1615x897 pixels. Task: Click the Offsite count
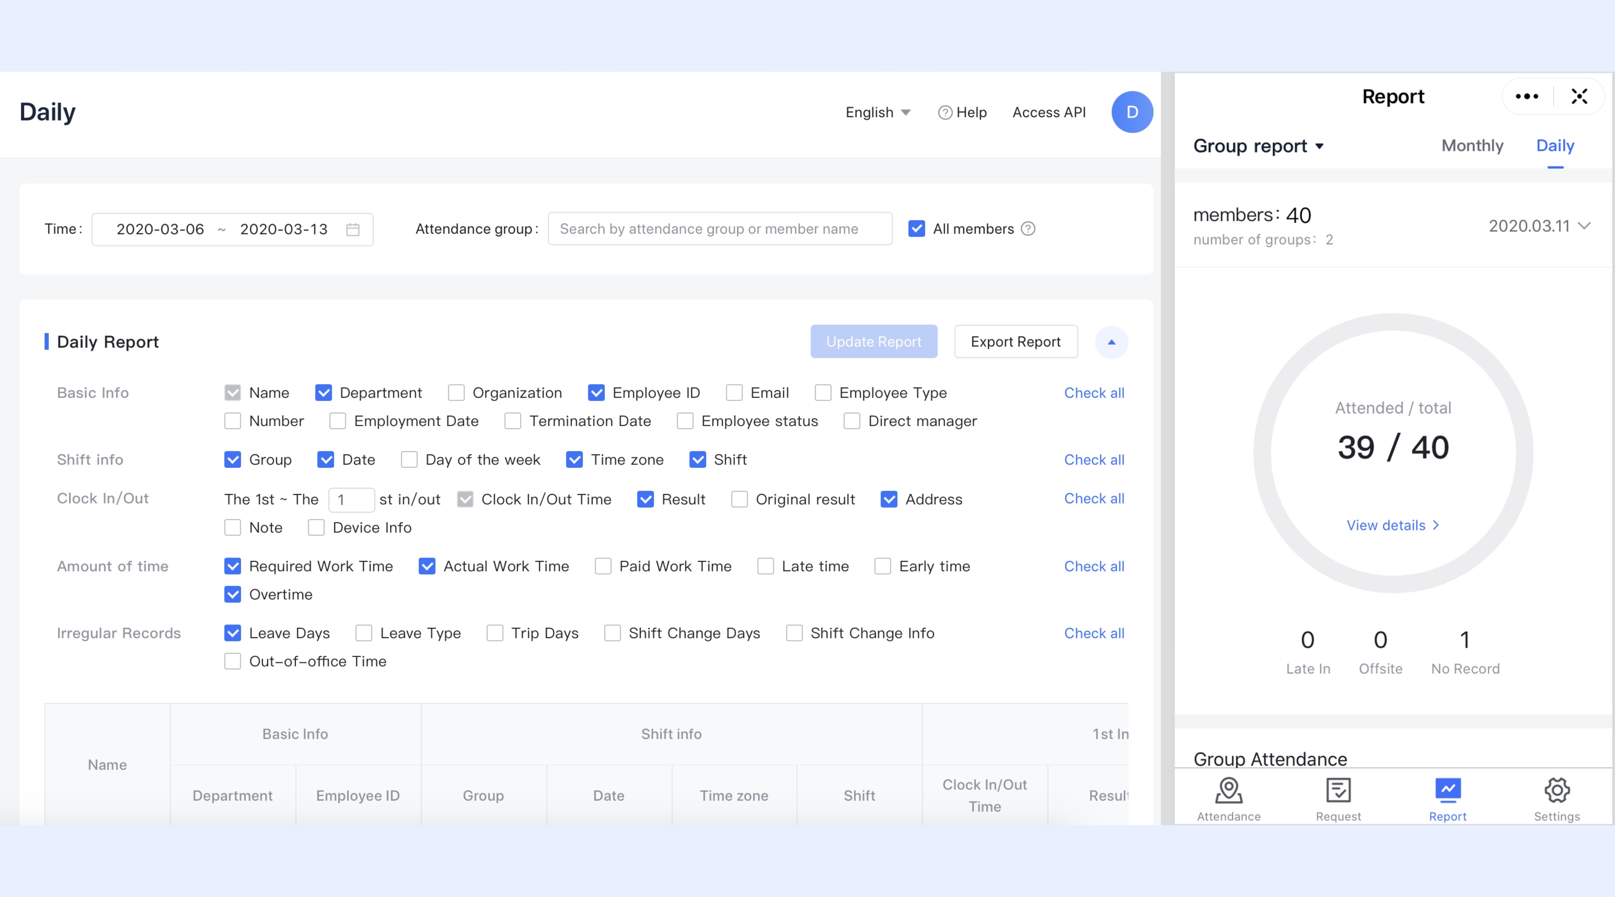pos(1381,653)
